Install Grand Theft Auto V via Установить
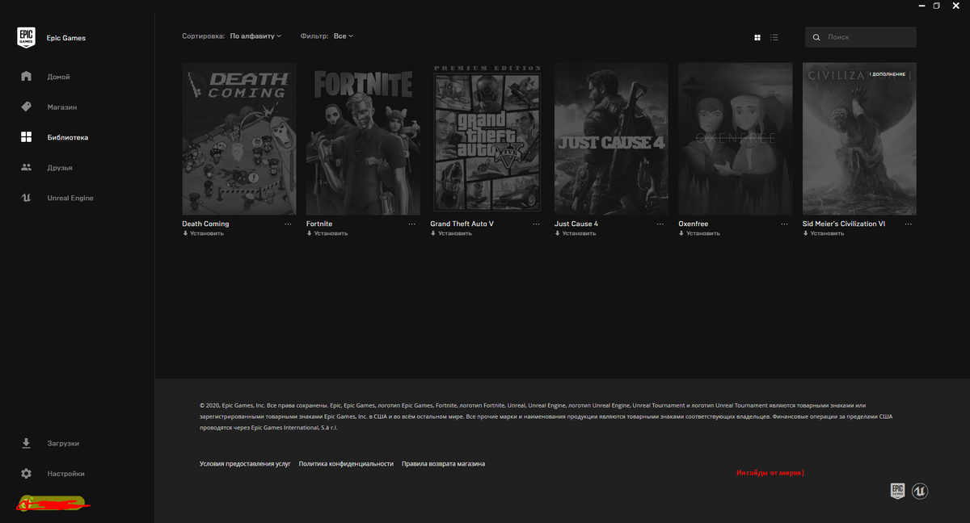The width and height of the screenshot is (970, 523). [x=451, y=233]
